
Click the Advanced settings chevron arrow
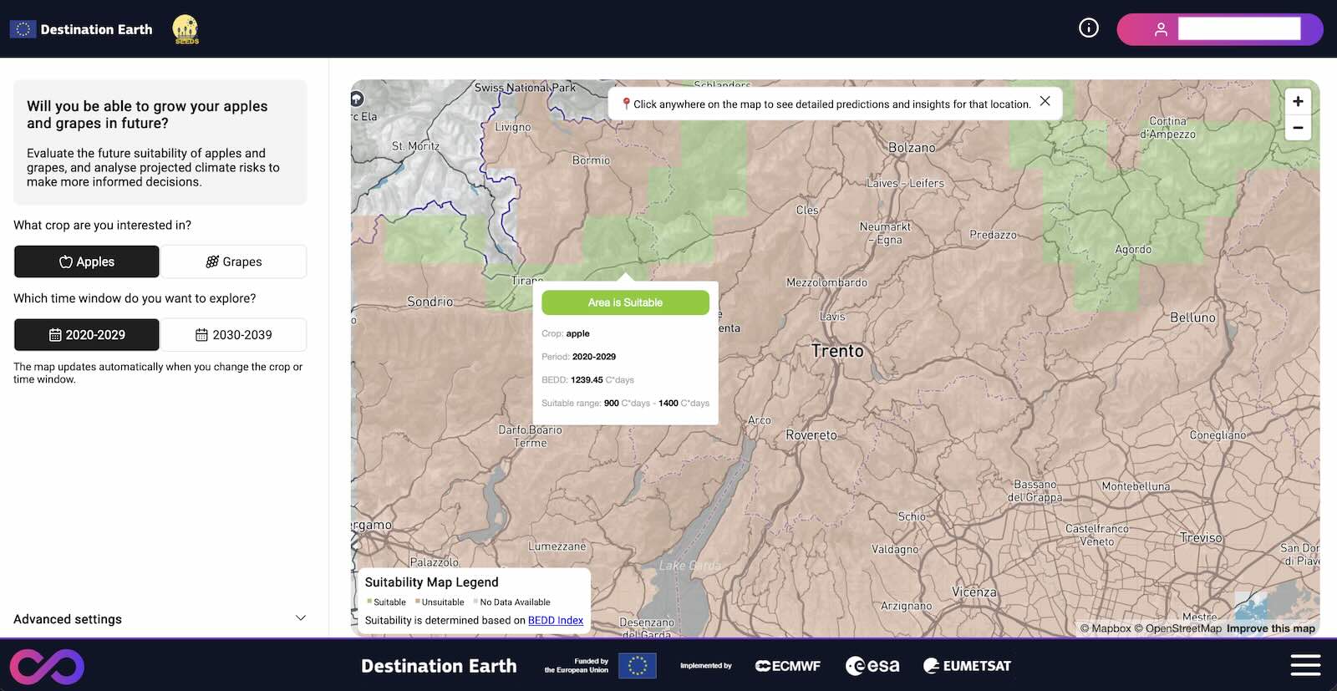coord(301,618)
